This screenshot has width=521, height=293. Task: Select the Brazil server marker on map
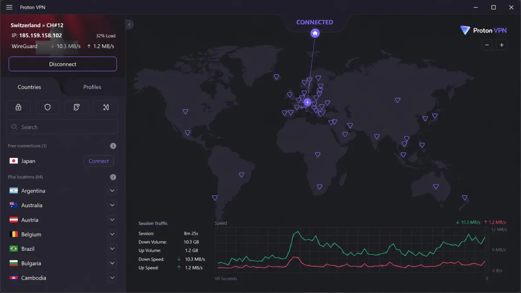(241, 175)
